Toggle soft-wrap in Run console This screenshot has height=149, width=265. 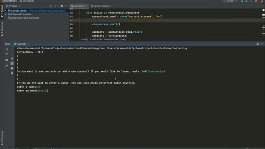pyautogui.click(x=12, y=59)
